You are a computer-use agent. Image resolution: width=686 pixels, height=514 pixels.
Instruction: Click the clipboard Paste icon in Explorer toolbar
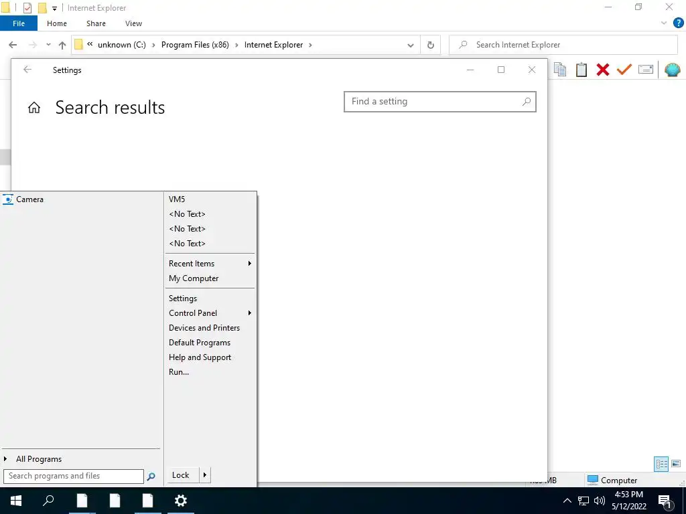point(581,70)
